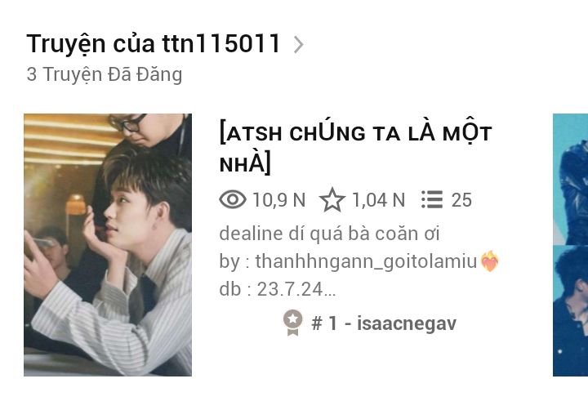Tap the chapter list icon

pyautogui.click(x=432, y=199)
